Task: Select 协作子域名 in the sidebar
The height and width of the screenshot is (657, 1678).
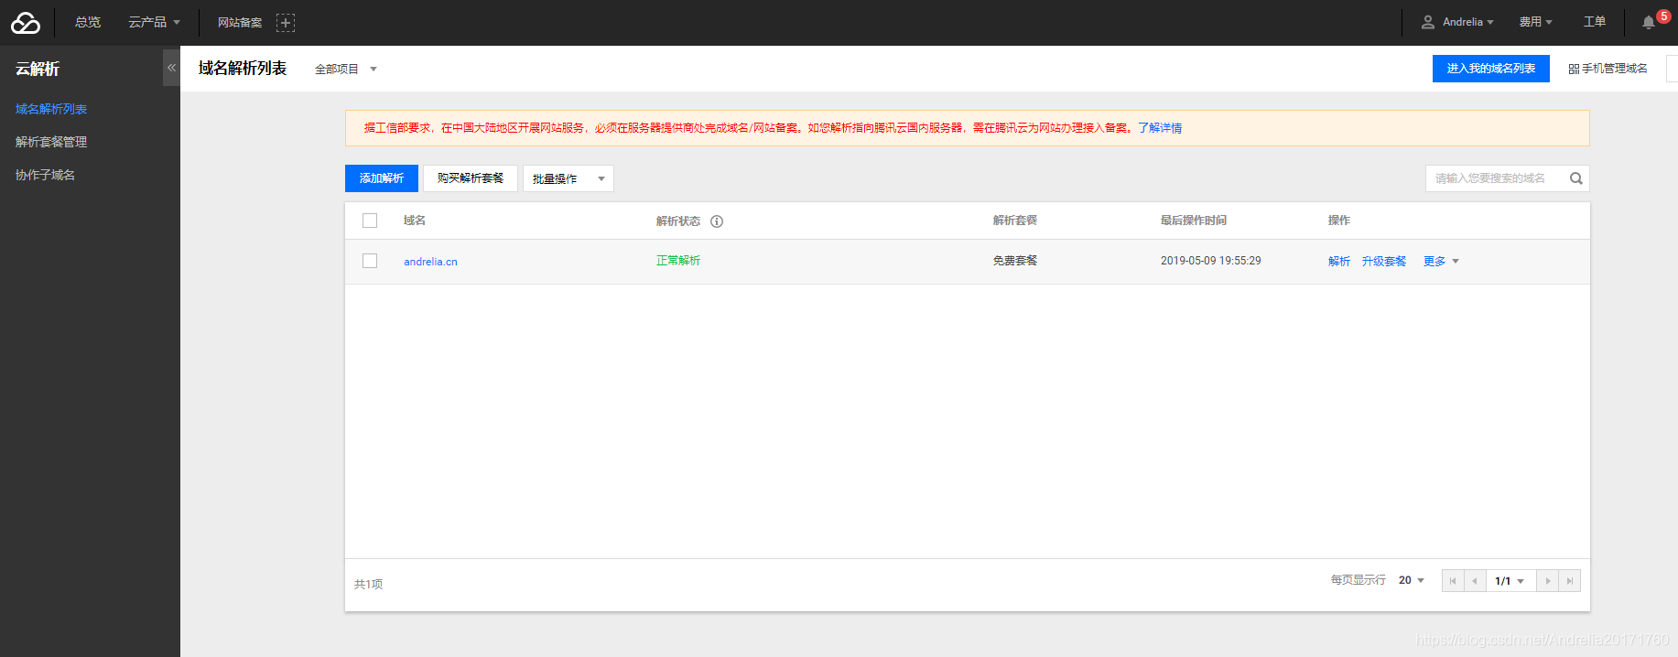Action: pyautogui.click(x=45, y=175)
